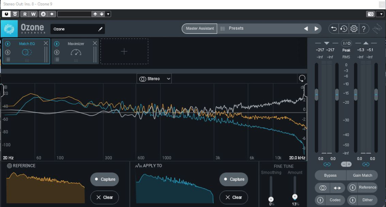Image resolution: width=386 pixels, height=207 pixels.
Task: Click the Smoothing slider handle
Action: [x=271, y=199]
